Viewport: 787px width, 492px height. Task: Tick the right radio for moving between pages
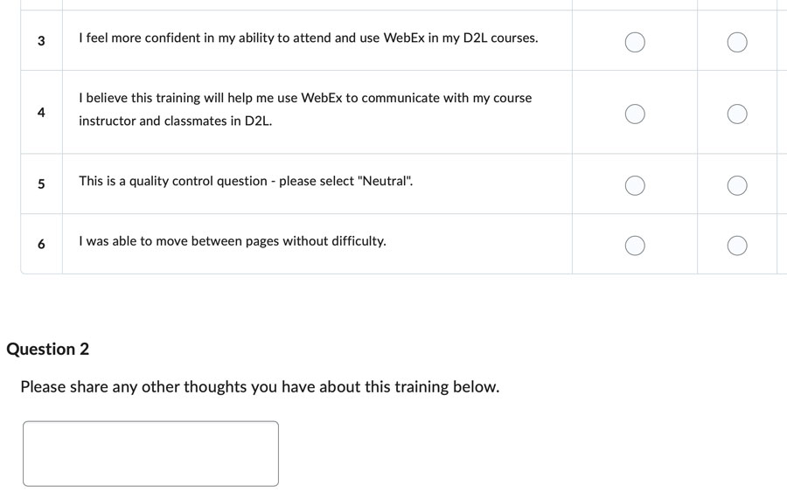coord(737,246)
